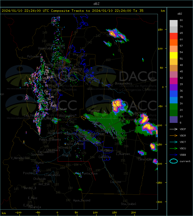Viewport: 193px width, 216px height.
Task: Click the 'current' legend label
Action: point(185,161)
